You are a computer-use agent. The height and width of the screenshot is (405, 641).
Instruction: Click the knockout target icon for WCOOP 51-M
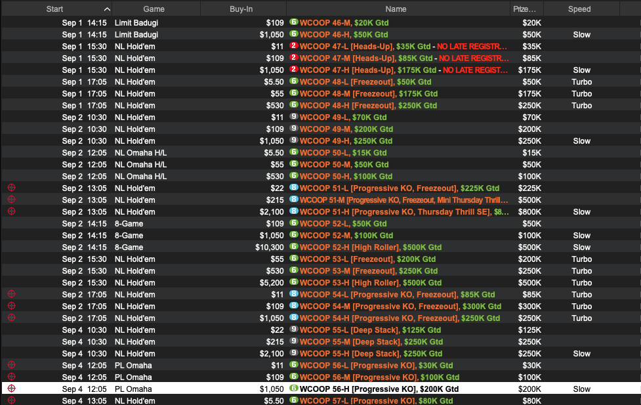(x=11, y=200)
